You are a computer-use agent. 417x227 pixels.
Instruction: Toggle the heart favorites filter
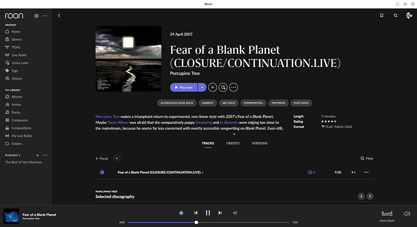117,158
